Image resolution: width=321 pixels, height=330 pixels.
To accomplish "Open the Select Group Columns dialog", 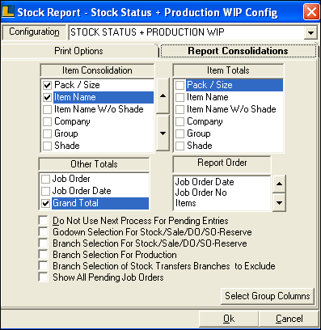I will tap(268, 296).
